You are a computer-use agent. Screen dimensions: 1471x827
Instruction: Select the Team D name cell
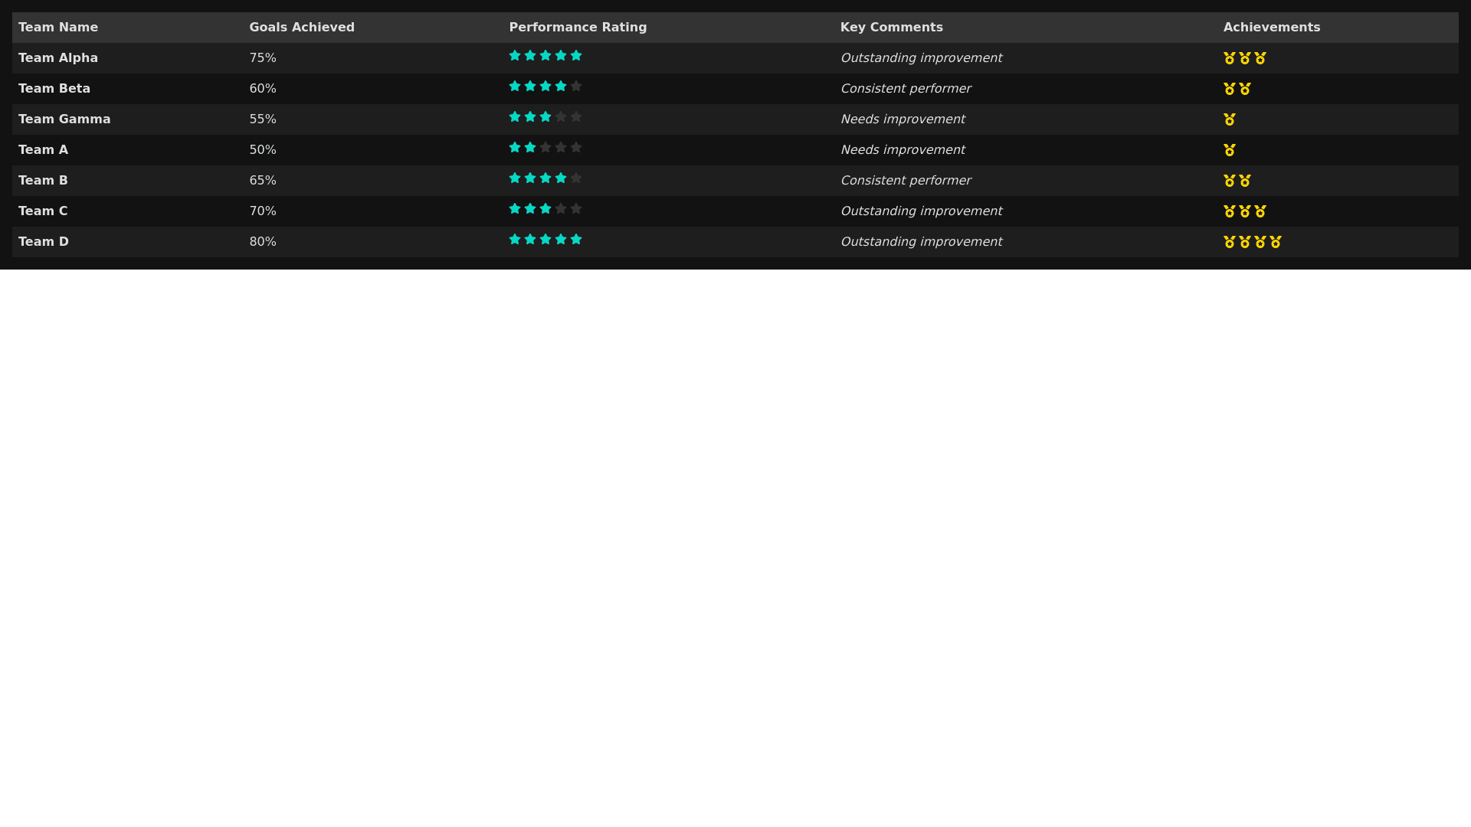click(44, 242)
